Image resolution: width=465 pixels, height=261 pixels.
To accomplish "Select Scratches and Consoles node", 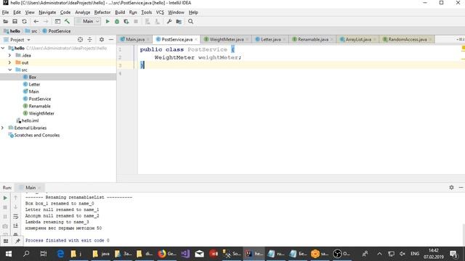I will 37,135.
